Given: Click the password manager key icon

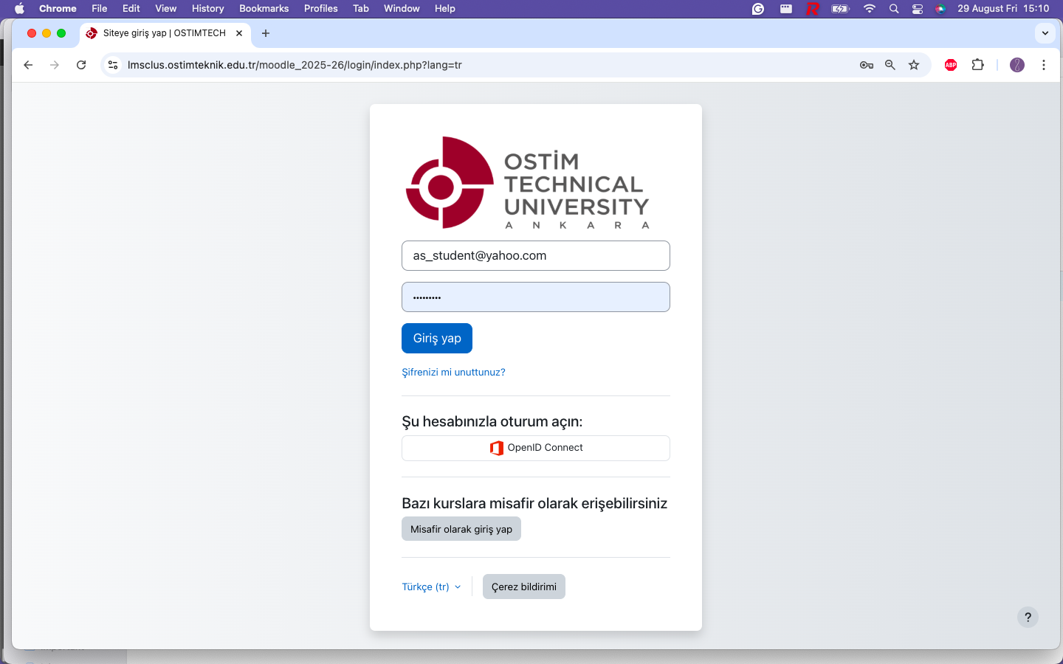Looking at the screenshot, I should [x=866, y=64].
